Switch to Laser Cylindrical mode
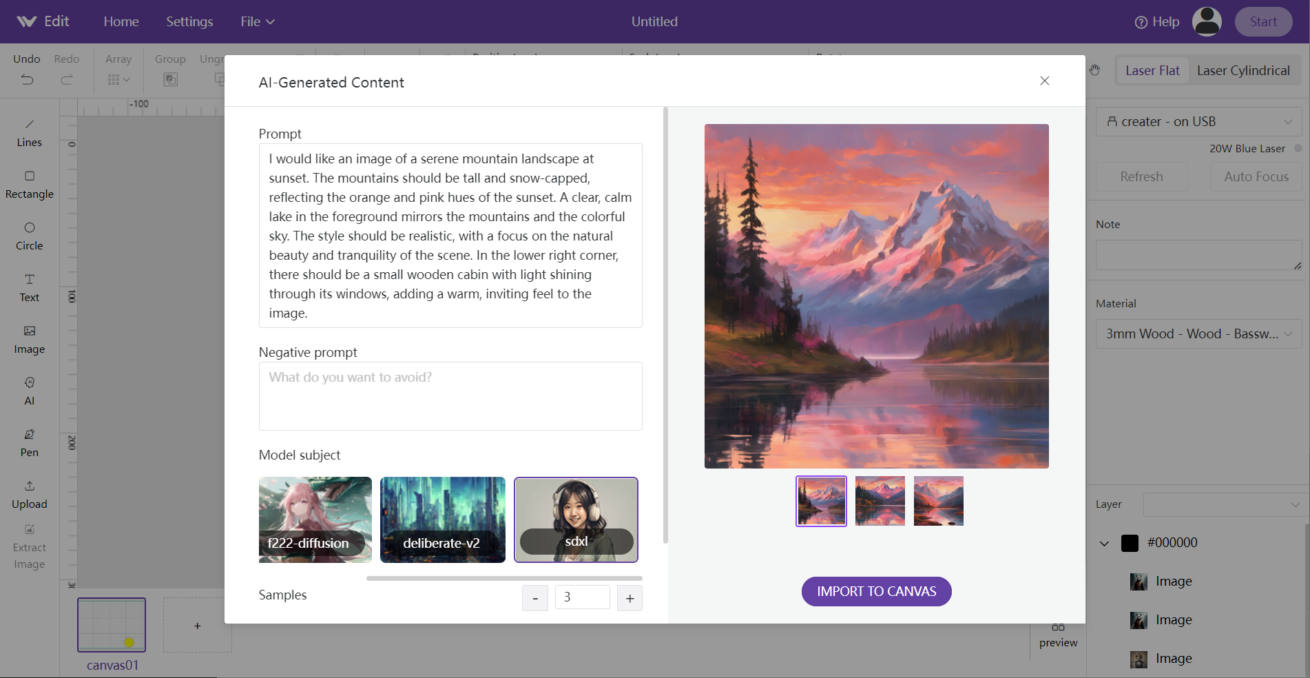Screen dimensions: 1310x678 [1244, 70]
